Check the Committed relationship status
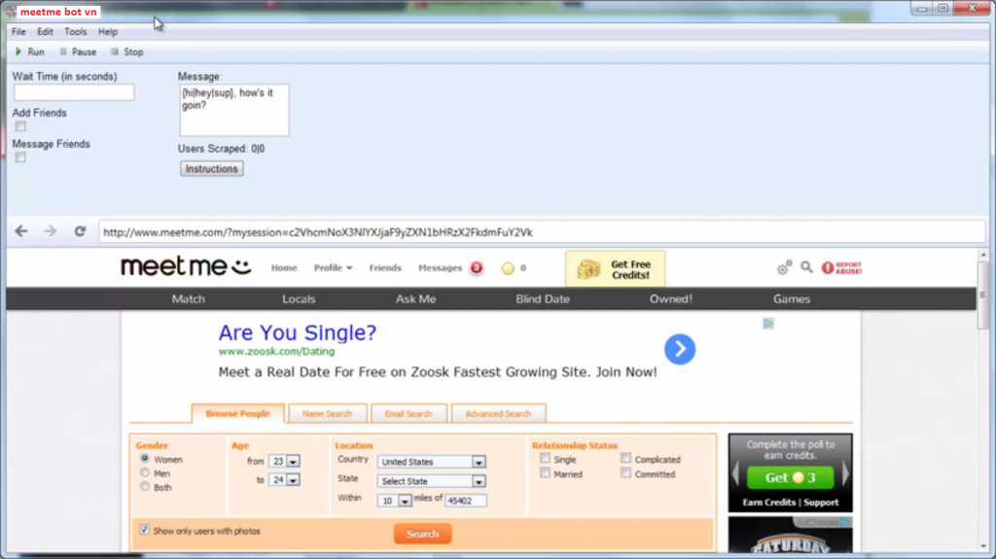This screenshot has width=996, height=559. [625, 472]
